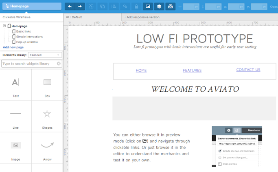Click the undo arrow in the toolbar
The height and width of the screenshot is (172, 278).
coord(70,7)
